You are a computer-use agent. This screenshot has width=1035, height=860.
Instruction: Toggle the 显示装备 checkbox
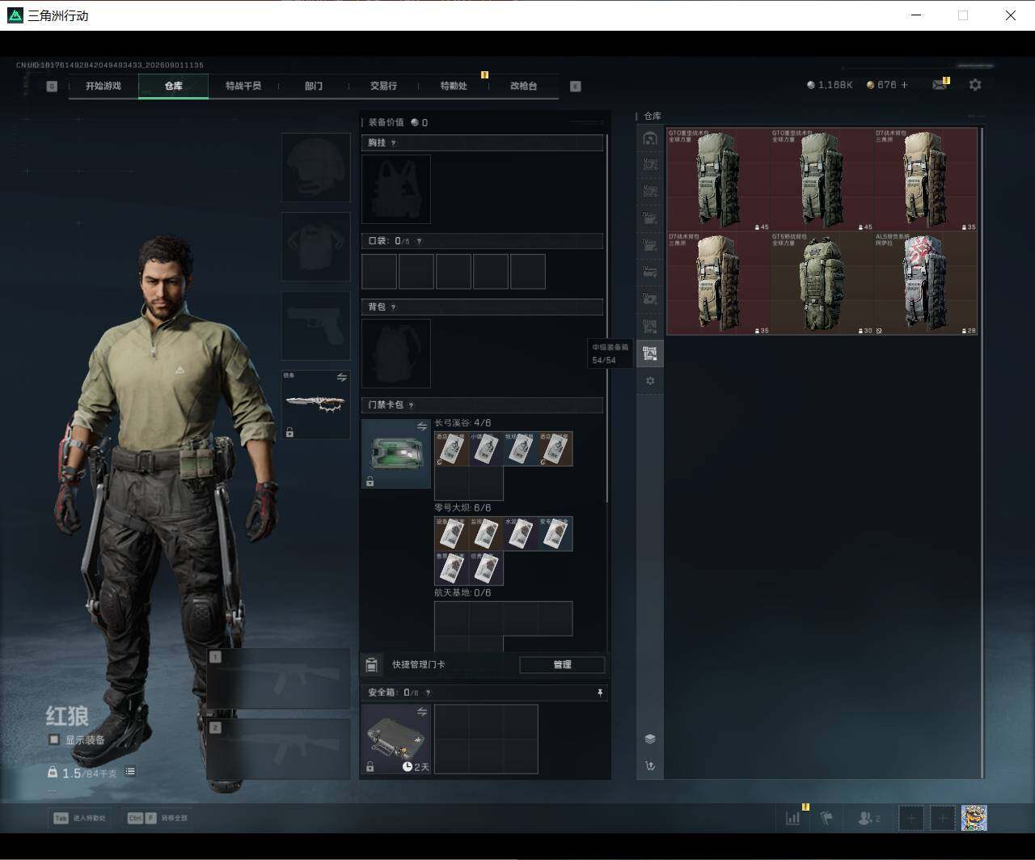pyautogui.click(x=54, y=739)
